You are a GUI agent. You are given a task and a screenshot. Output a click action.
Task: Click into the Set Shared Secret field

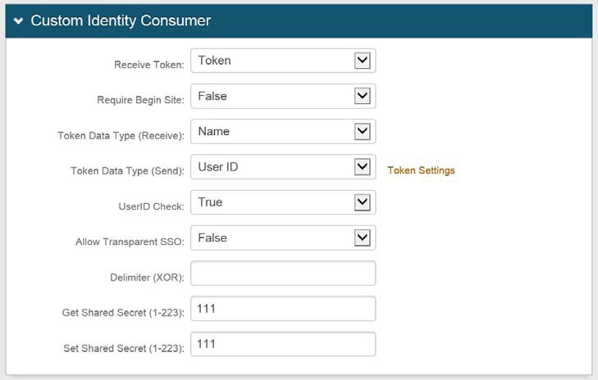(x=283, y=344)
